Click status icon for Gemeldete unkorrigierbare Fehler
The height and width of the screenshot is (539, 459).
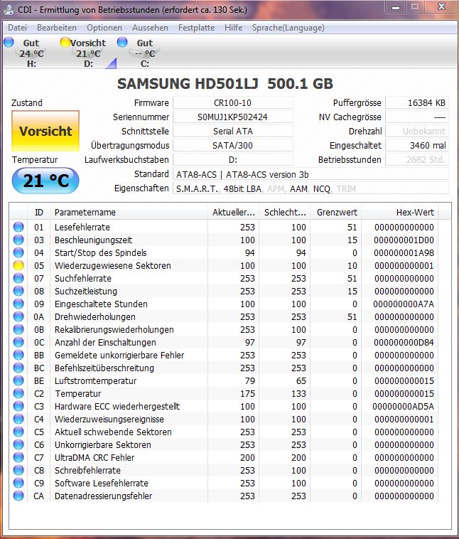tap(18, 355)
